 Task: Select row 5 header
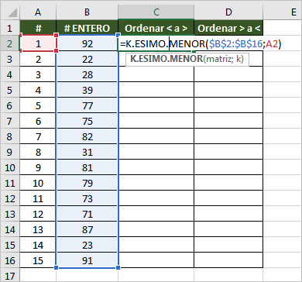pyautogui.click(x=9, y=90)
